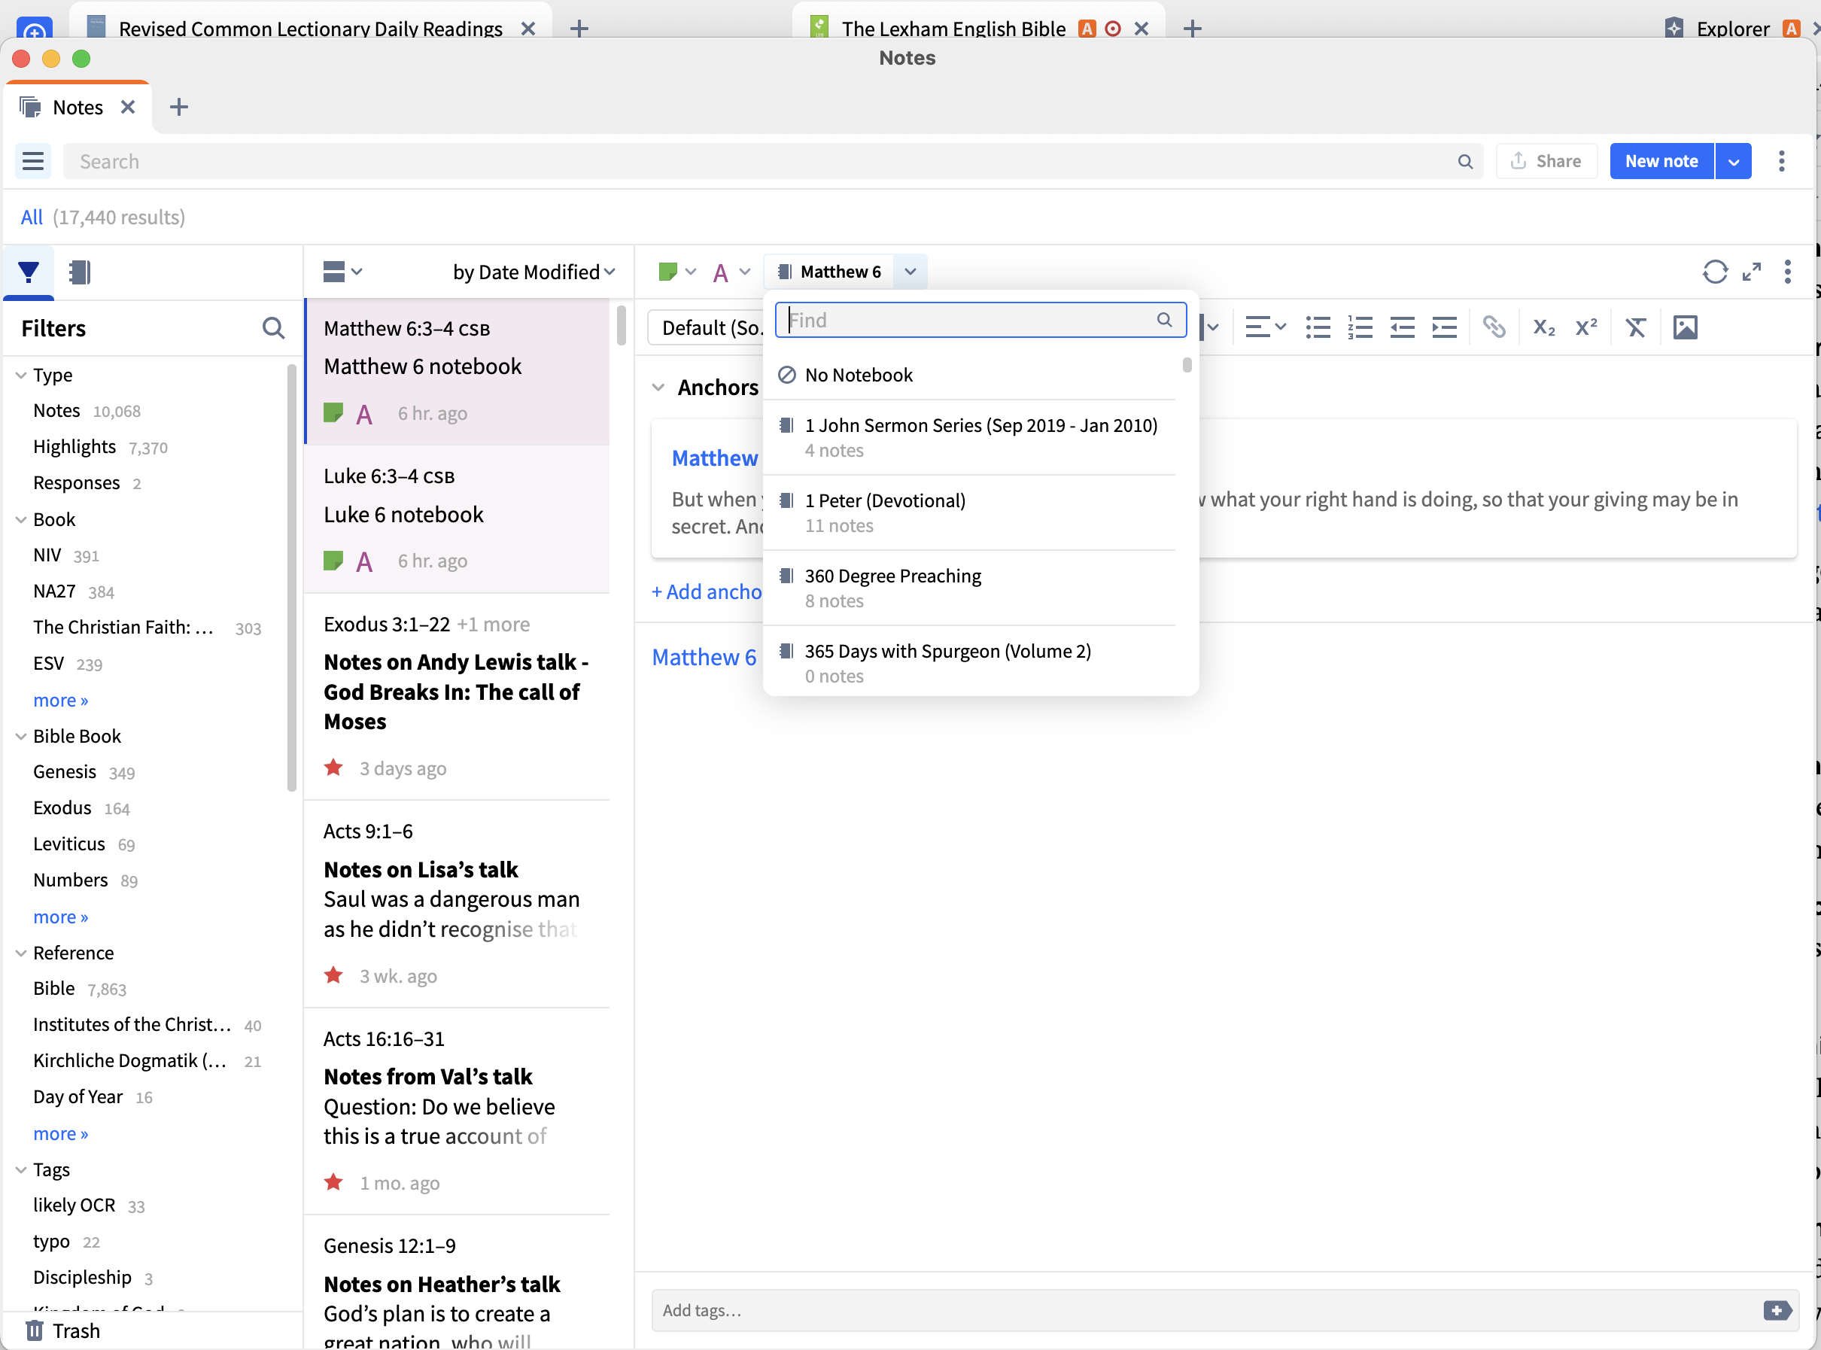
Task: Open the notebooks sidebar view
Action: [79, 272]
